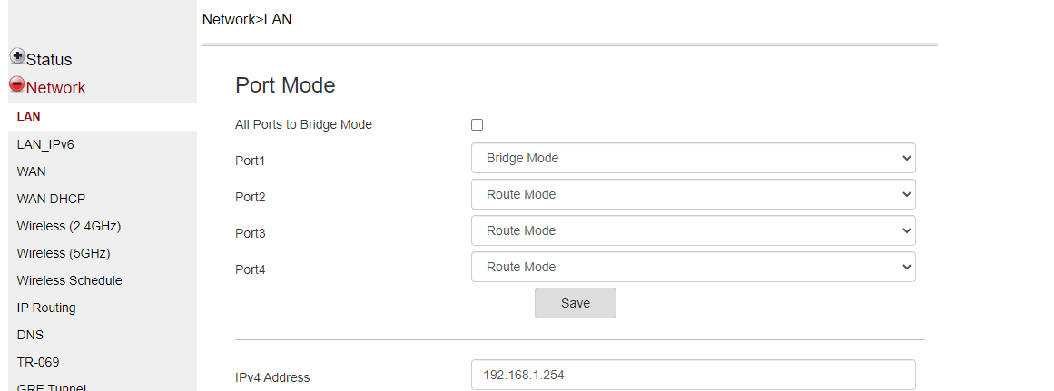Open the Port1 mode dropdown
Viewport: 1054px width, 391px height.
click(693, 158)
